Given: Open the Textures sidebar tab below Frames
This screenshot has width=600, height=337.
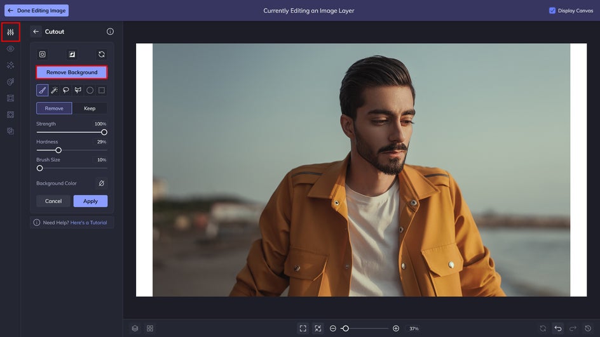Looking at the screenshot, I should (x=10, y=115).
